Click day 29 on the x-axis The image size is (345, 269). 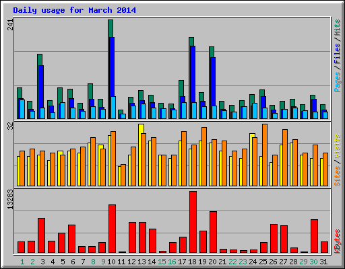pos(303,262)
